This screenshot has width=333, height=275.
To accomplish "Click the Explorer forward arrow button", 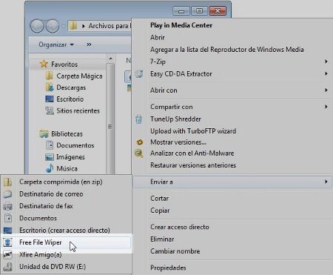I will (x=53, y=26).
